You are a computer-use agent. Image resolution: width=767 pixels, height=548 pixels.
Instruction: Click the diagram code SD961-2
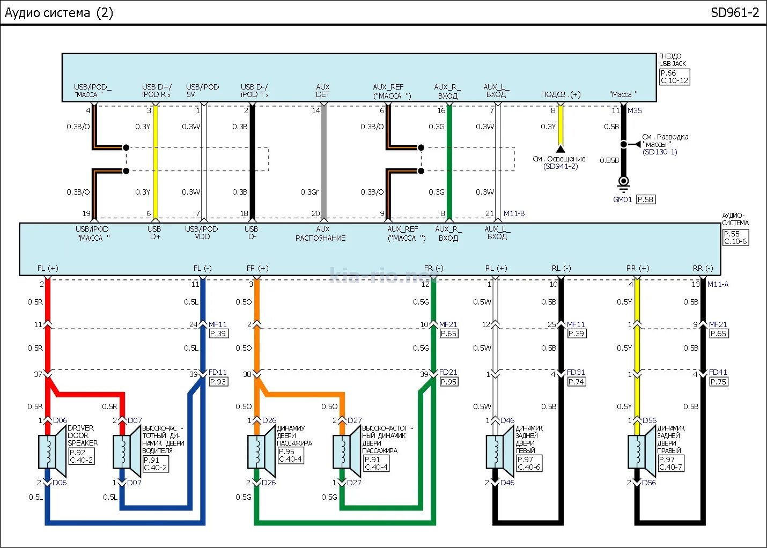pos(735,13)
